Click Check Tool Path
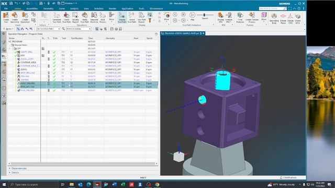This screenshot has height=188, width=335. pos(66,17)
